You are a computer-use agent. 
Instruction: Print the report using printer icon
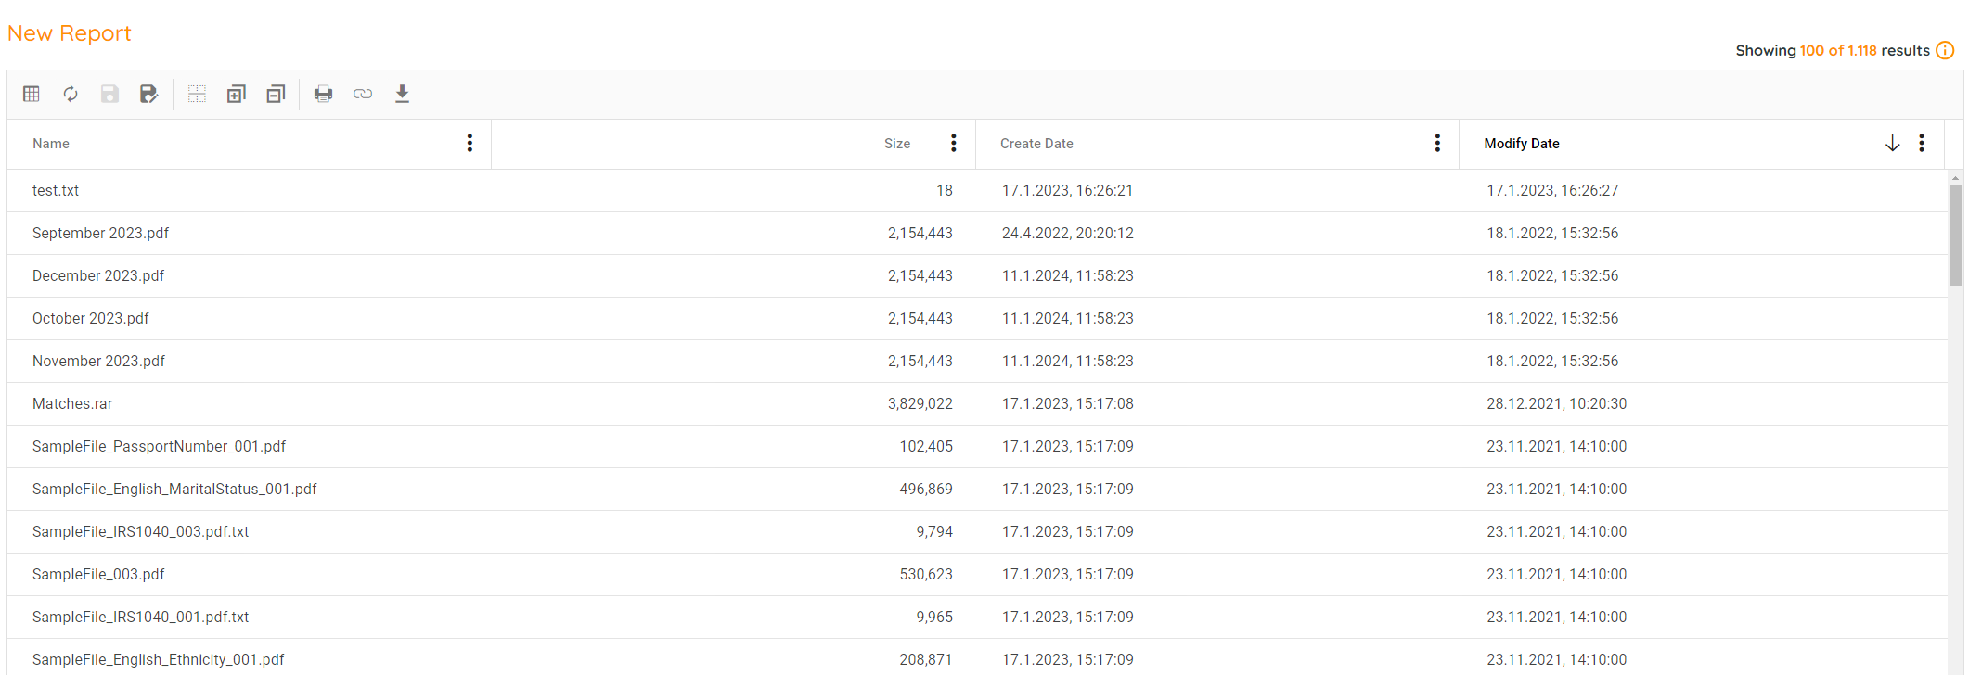323,94
